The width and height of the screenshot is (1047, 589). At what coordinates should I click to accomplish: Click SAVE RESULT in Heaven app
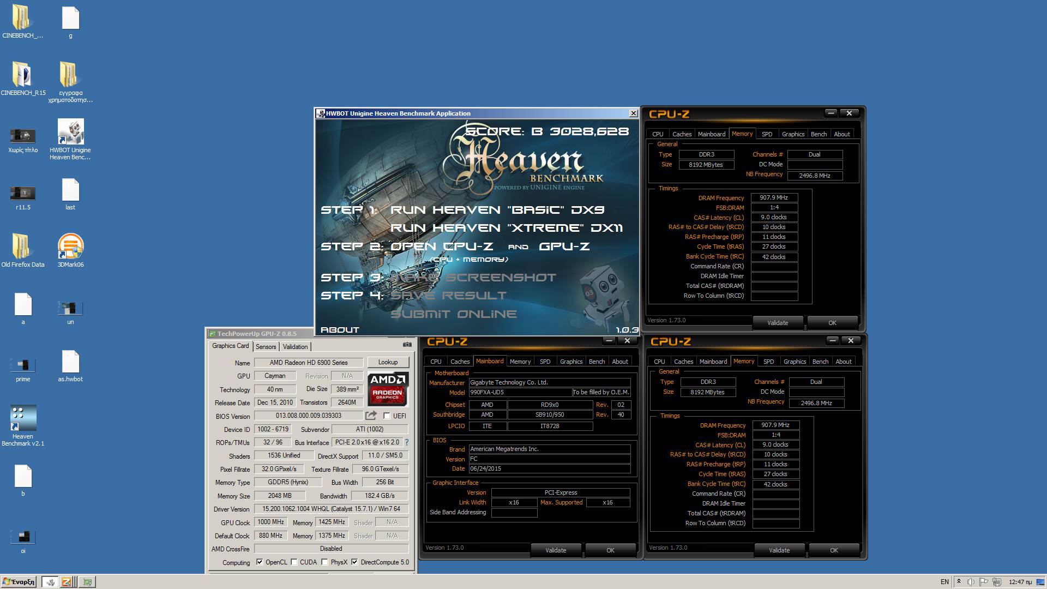coord(449,296)
